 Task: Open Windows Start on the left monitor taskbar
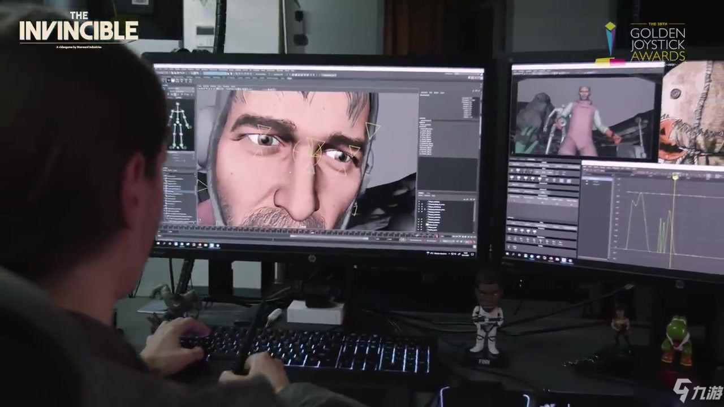(x=160, y=244)
